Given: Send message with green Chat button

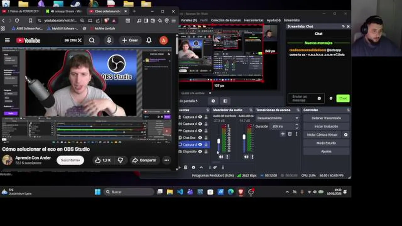Looking at the screenshot, I should coord(343,98).
